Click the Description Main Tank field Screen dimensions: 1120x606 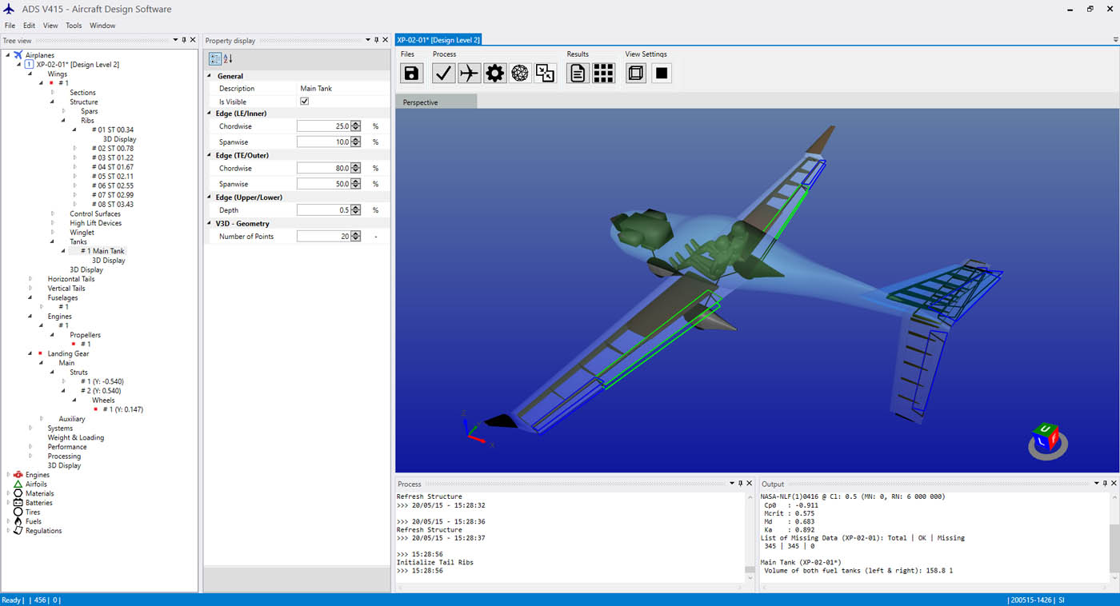[343, 89]
